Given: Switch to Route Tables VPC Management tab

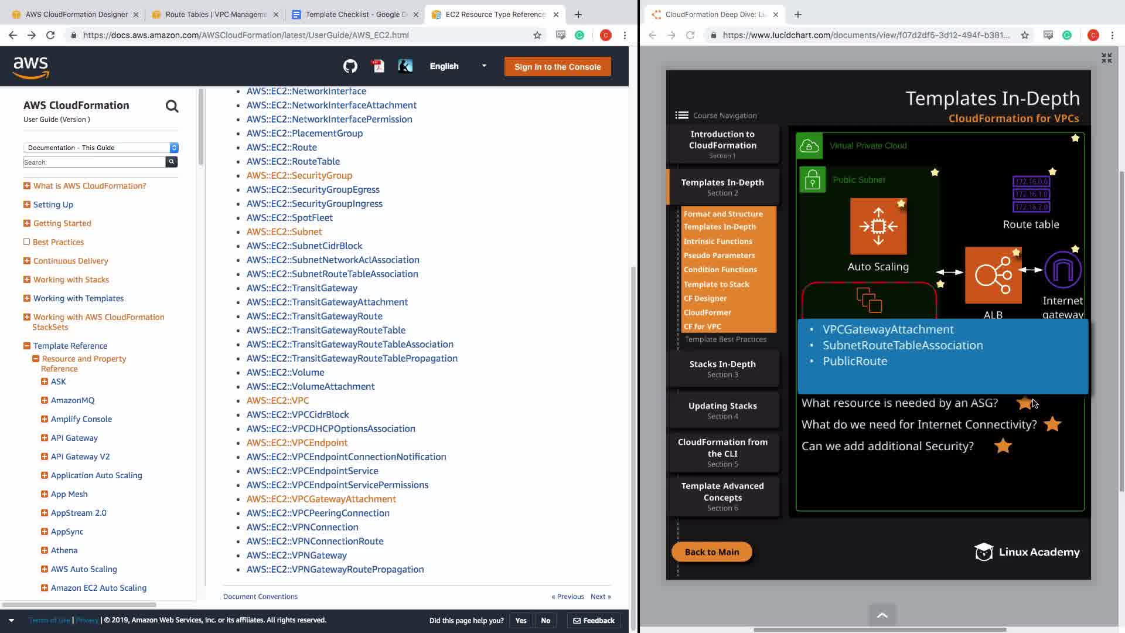Looking at the screenshot, I should coord(214,15).
